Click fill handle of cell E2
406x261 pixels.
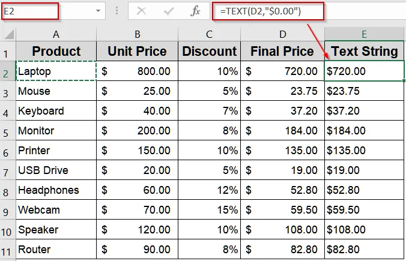[x=404, y=81]
